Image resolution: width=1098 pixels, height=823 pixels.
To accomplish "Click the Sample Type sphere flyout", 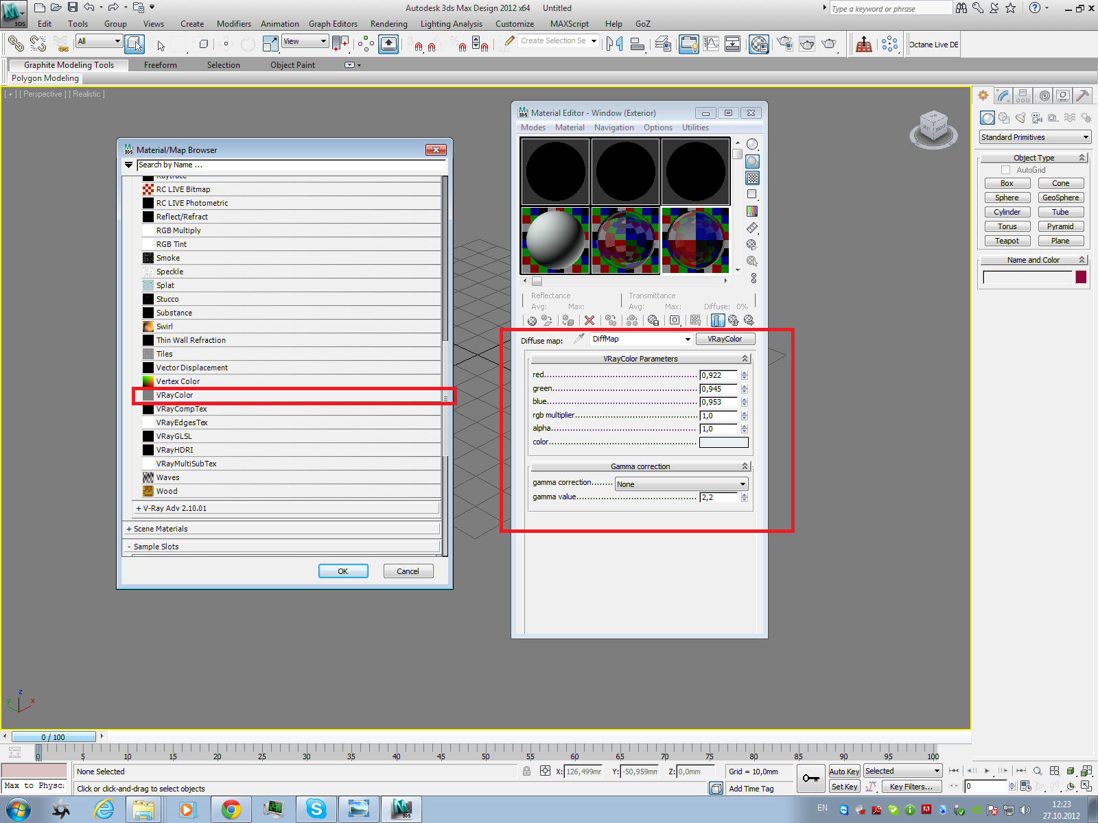I will tap(752, 144).
